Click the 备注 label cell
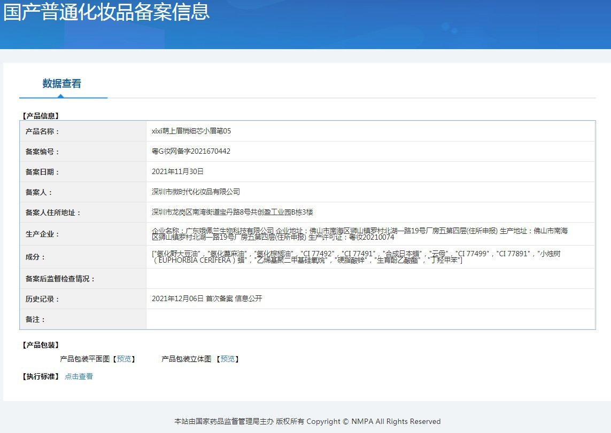 click(x=83, y=319)
